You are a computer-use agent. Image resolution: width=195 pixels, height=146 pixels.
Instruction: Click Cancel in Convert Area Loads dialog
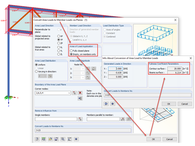tap(170, 139)
